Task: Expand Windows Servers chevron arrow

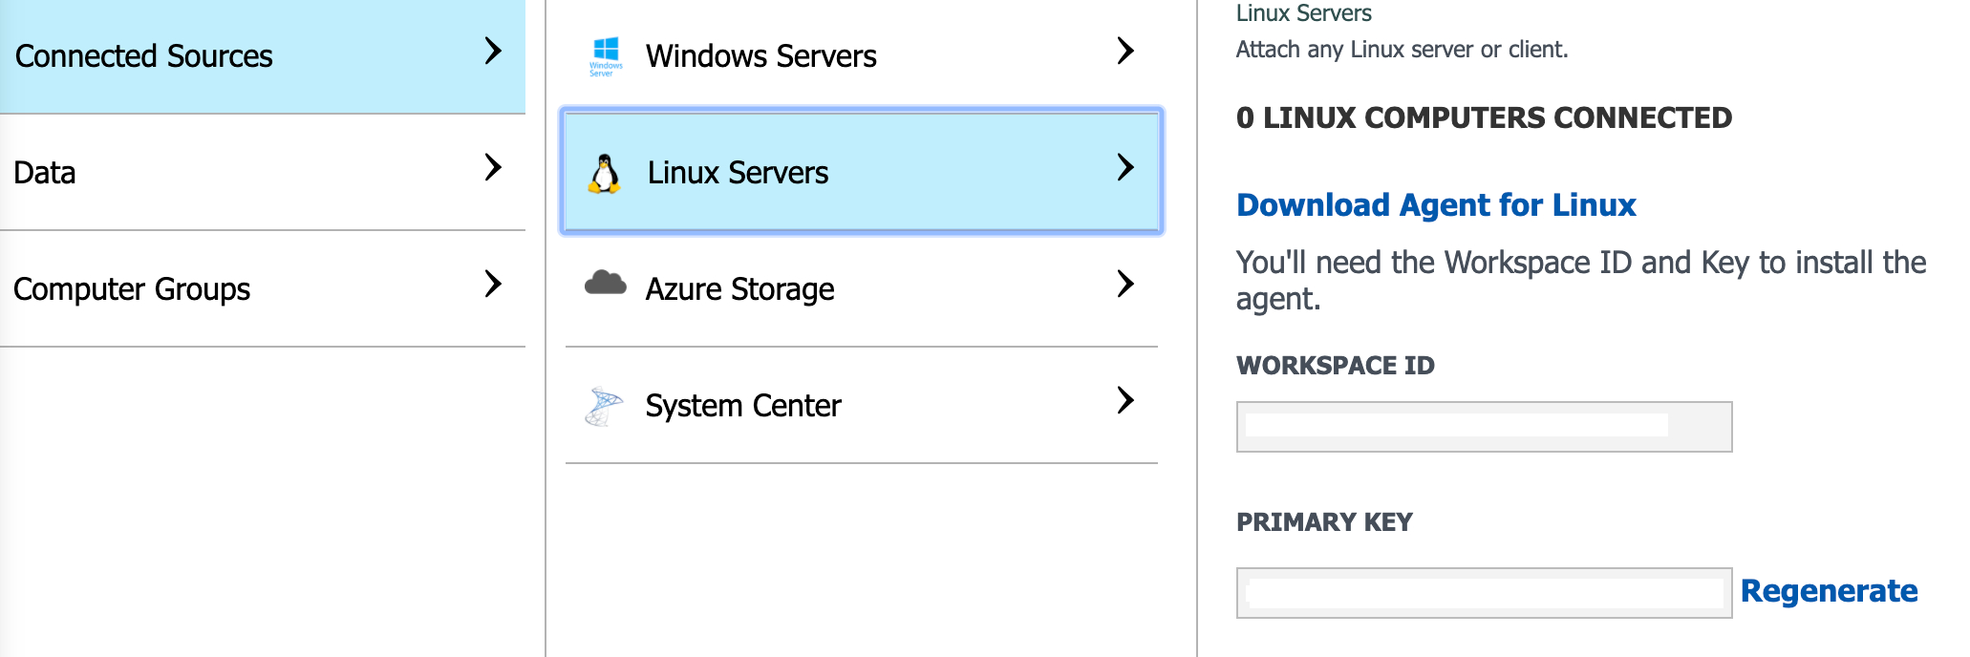Action: [x=1125, y=51]
